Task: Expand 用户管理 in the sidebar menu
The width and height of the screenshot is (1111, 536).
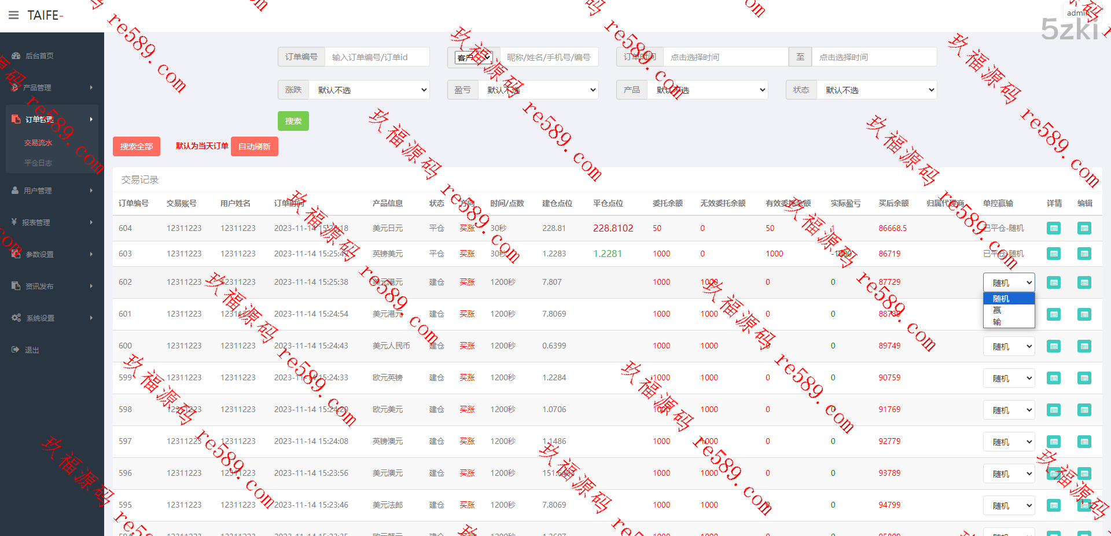Action: [x=51, y=190]
